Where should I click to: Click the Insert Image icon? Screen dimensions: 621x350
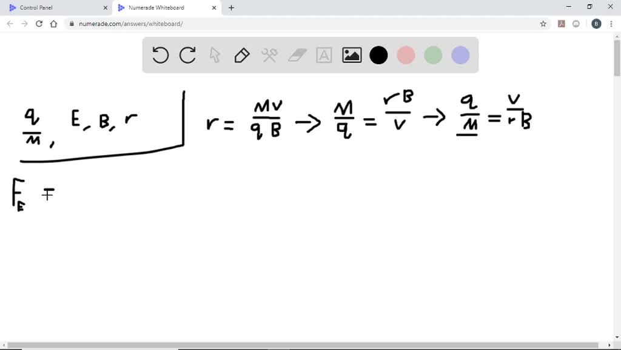tap(351, 55)
